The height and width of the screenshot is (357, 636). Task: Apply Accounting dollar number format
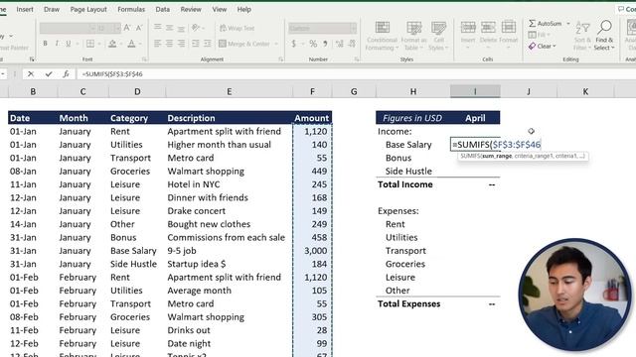pos(294,44)
